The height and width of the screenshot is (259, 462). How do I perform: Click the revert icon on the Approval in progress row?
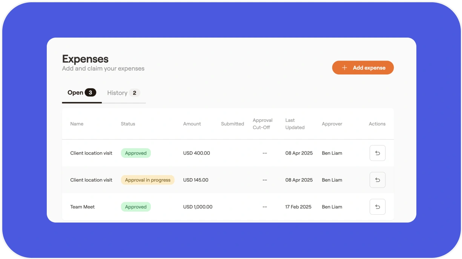coord(378,180)
